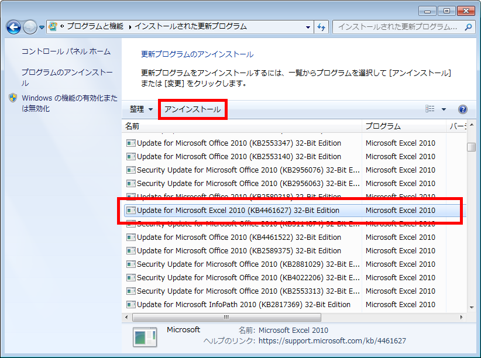The image size is (481, 358).
Task: Open the address bar history dropdown
Action: 308,27
